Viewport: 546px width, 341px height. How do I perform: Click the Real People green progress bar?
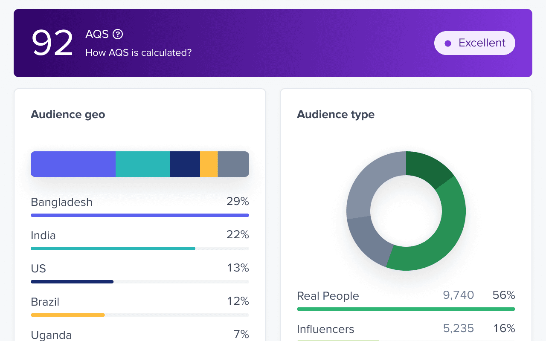(406, 309)
